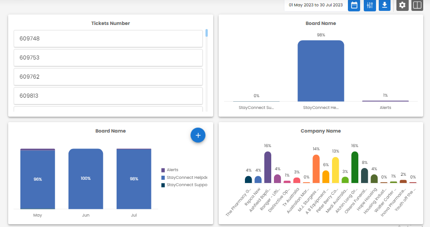Click the Hope Housing 4% olive bar

[x=374, y=179]
